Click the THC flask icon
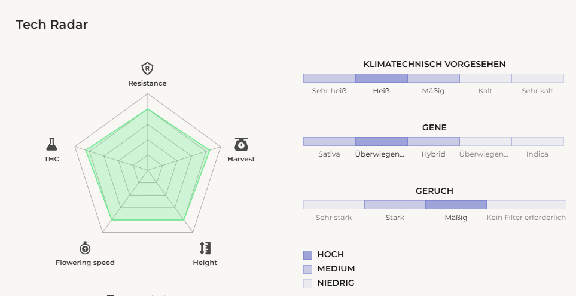 pos(51,144)
